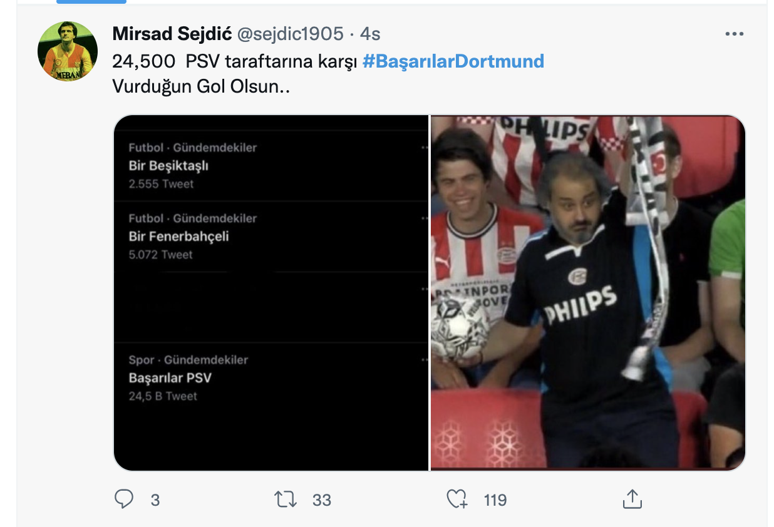Screen dimensions: 774x527
Task: Click the retweet count of 33
Action: click(322, 500)
